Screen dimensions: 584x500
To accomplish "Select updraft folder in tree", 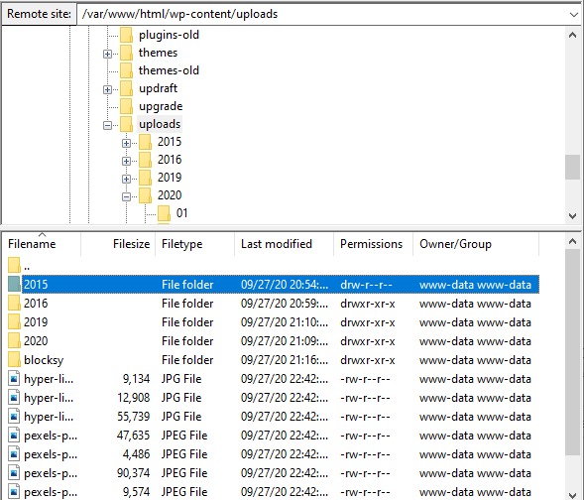I will pos(158,88).
